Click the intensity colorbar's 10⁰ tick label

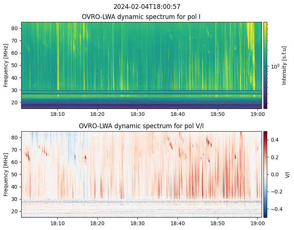point(275,67)
